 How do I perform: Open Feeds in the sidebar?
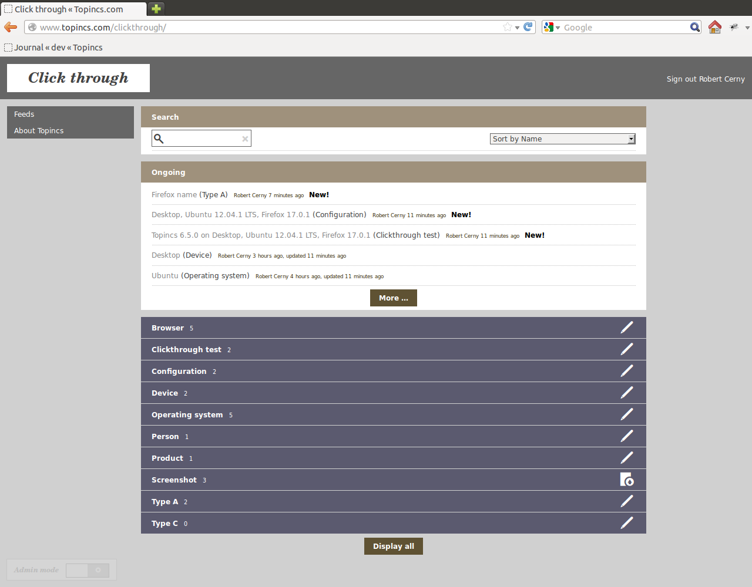pos(24,114)
